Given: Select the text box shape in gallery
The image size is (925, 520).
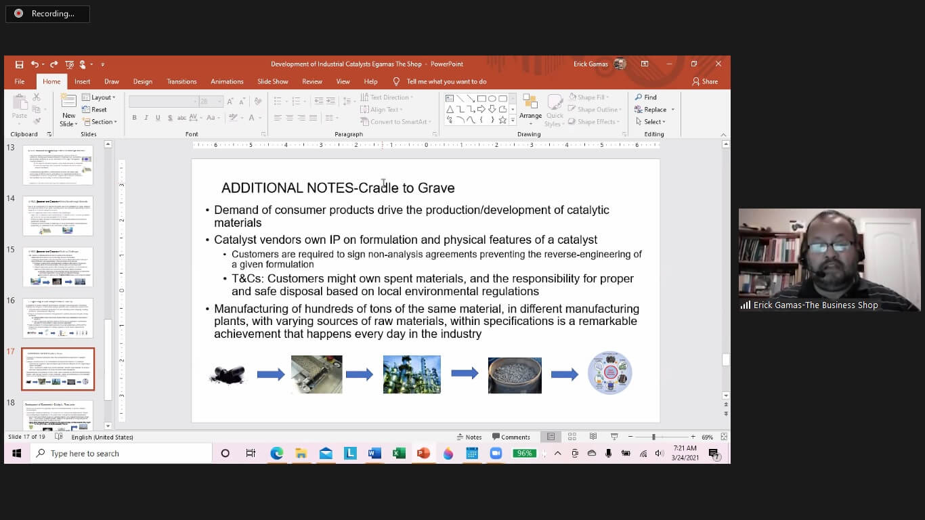Looking at the screenshot, I should 449,98.
